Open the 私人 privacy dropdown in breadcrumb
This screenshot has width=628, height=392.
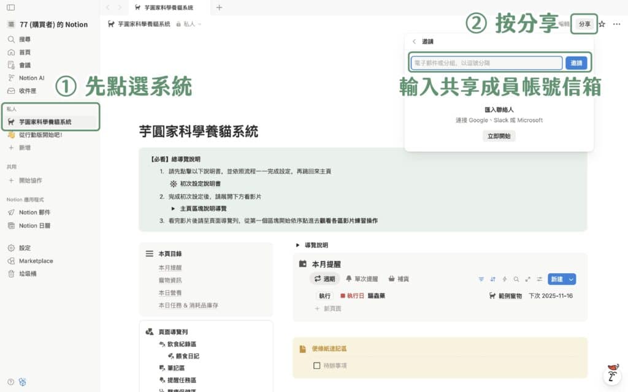coord(188,24)
